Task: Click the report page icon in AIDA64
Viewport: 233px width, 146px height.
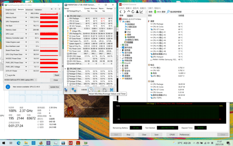Action: 147,12
